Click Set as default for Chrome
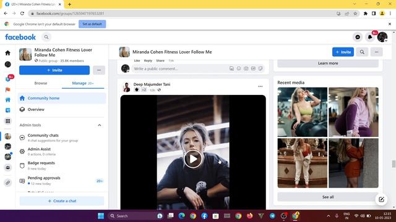The height and width of the screenshot is (222, 396). 92,24
